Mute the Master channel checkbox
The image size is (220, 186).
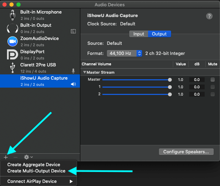[213, 80]
